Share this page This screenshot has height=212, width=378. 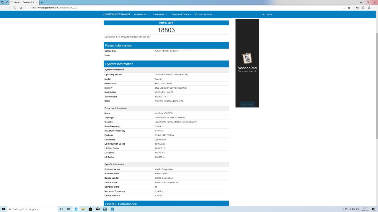pos(369,8)
